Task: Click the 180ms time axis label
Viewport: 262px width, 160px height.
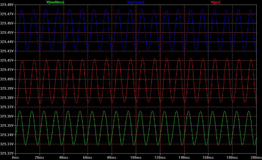Action: point(232,157)
